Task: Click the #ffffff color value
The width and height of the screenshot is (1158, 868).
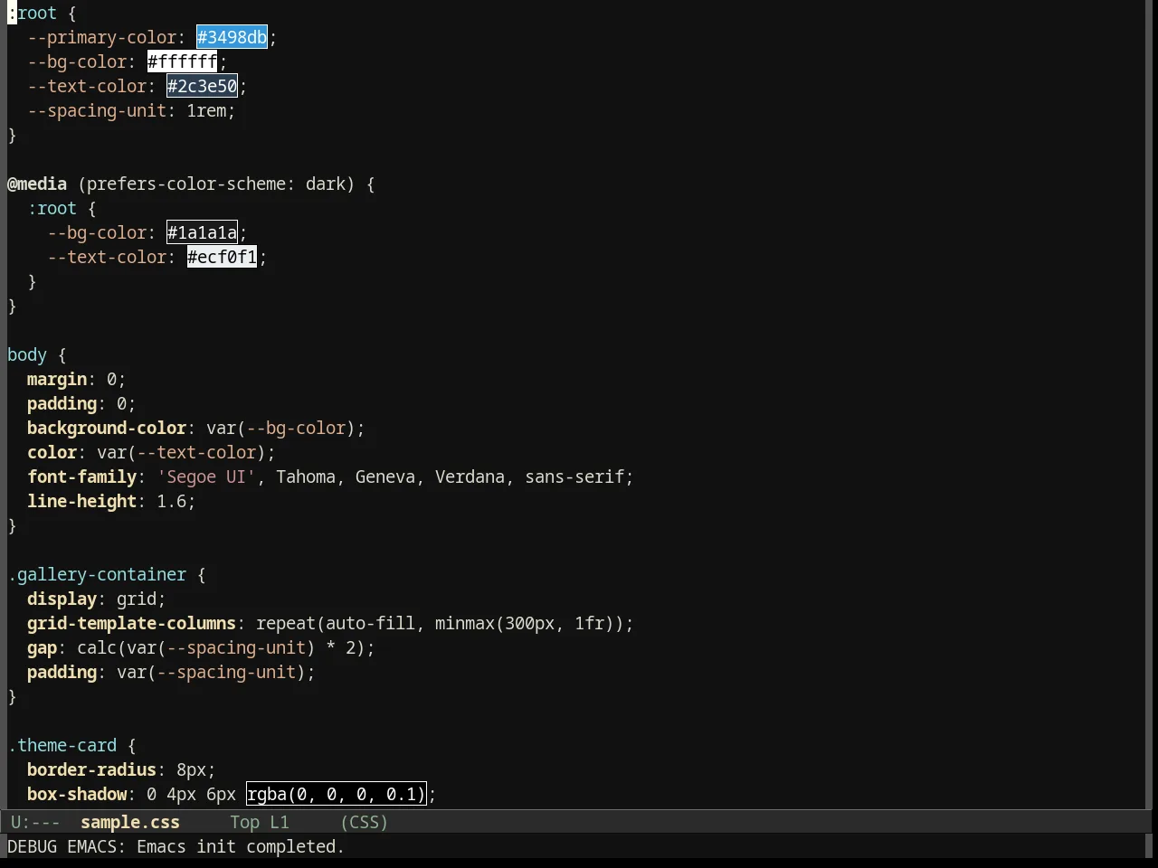Action: (183, 61)
